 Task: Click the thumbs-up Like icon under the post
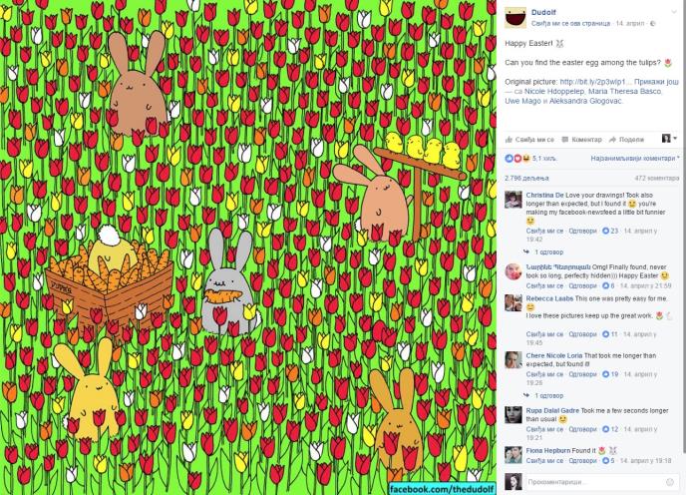[509, 140]
